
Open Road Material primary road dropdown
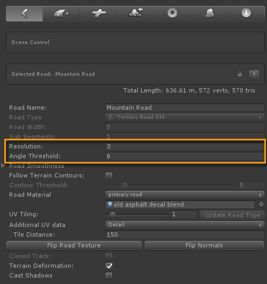(x=185, y=195)
